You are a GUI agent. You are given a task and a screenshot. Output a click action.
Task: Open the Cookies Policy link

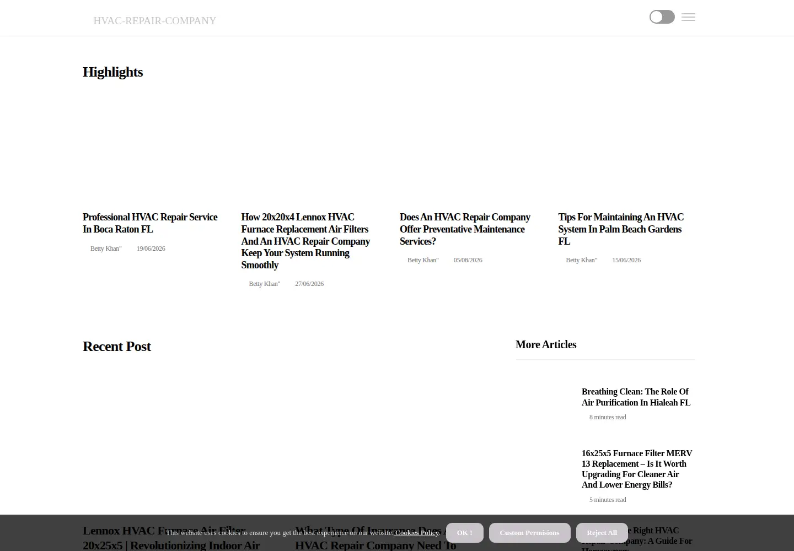[x=416, y=533]
